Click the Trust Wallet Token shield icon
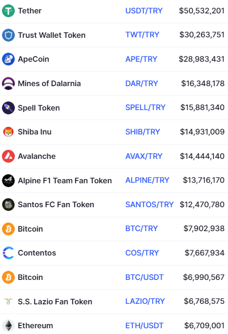Image resolution: width=228 pixels, height=334 pixels. coord(8,35)
